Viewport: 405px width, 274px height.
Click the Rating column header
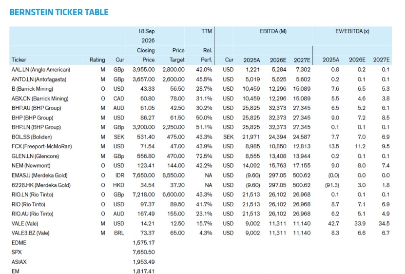[x=97, y=59]
